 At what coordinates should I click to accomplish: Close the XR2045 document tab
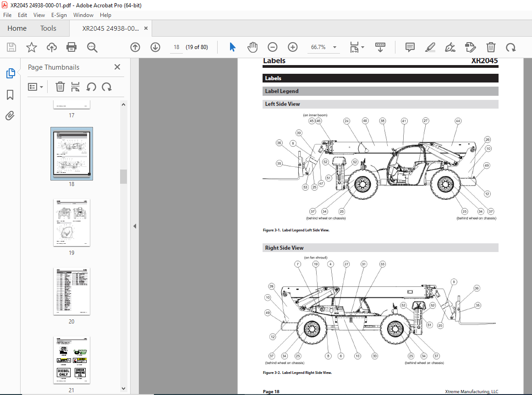[x=146, y=28]
